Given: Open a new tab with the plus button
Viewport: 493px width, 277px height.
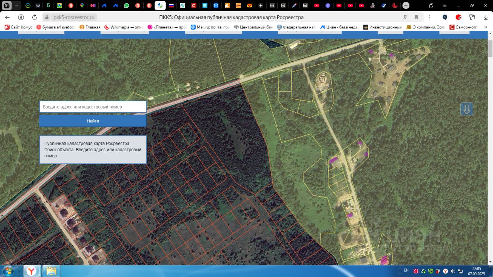Looking at the screenshot, I should (406, 6).
